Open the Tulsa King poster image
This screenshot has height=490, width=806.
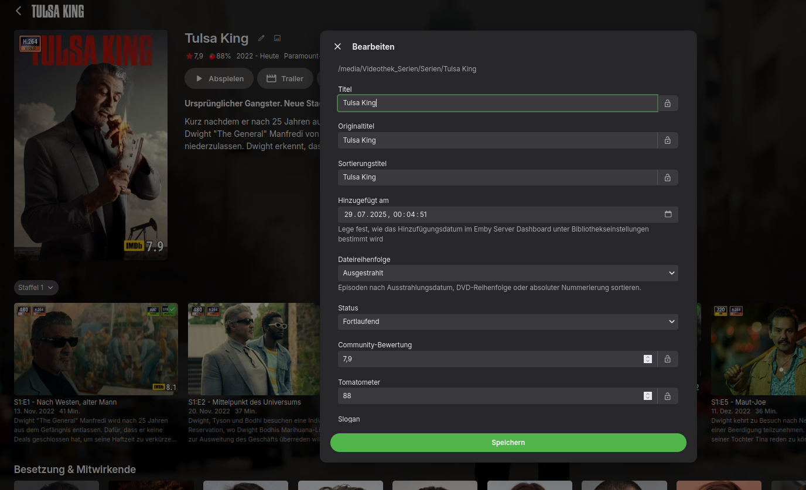91,145
